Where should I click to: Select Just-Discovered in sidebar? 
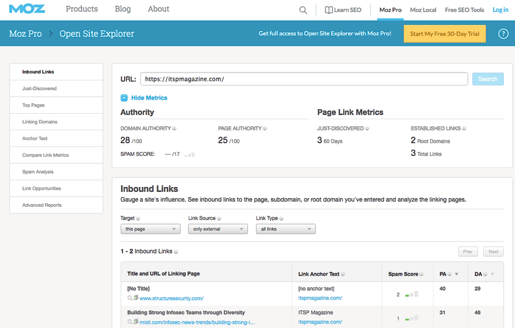point(56,89)
